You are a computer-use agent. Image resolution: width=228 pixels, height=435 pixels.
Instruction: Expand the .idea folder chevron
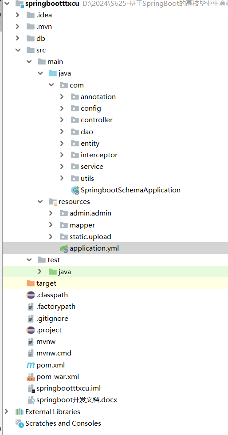18,15
